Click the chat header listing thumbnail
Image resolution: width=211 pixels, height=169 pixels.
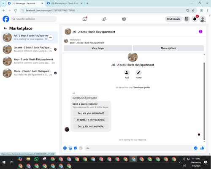point(68,32)
